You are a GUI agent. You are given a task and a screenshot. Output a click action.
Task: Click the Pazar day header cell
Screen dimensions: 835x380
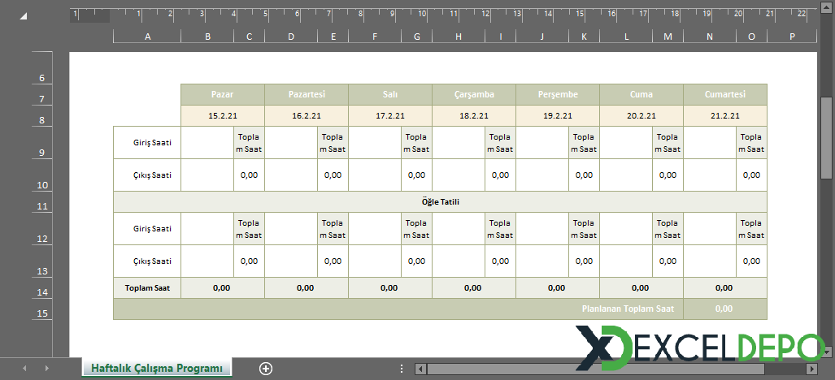point(223,95)
